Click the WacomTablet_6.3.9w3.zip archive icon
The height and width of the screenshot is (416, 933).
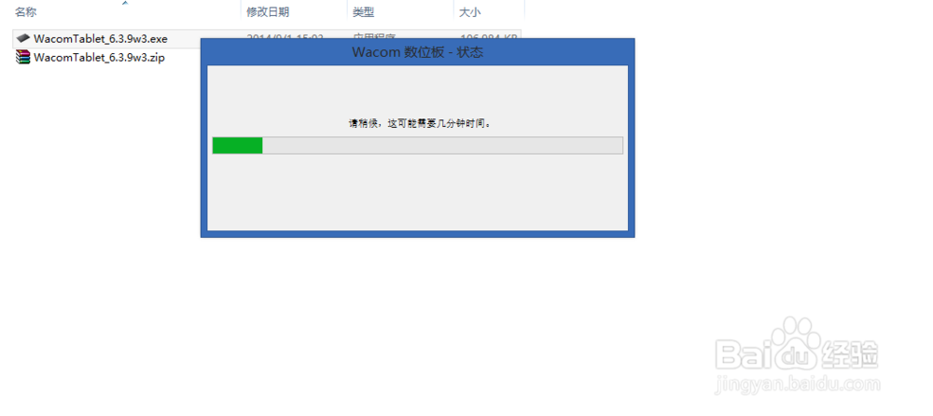coord(22,57)
